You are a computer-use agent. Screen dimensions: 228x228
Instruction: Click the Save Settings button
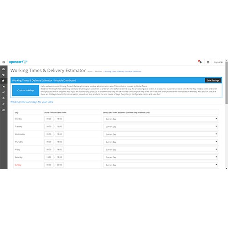(x=213, y=80)
